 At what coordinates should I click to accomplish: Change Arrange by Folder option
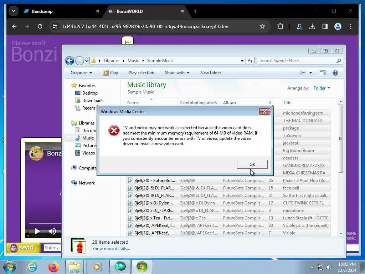322,88
